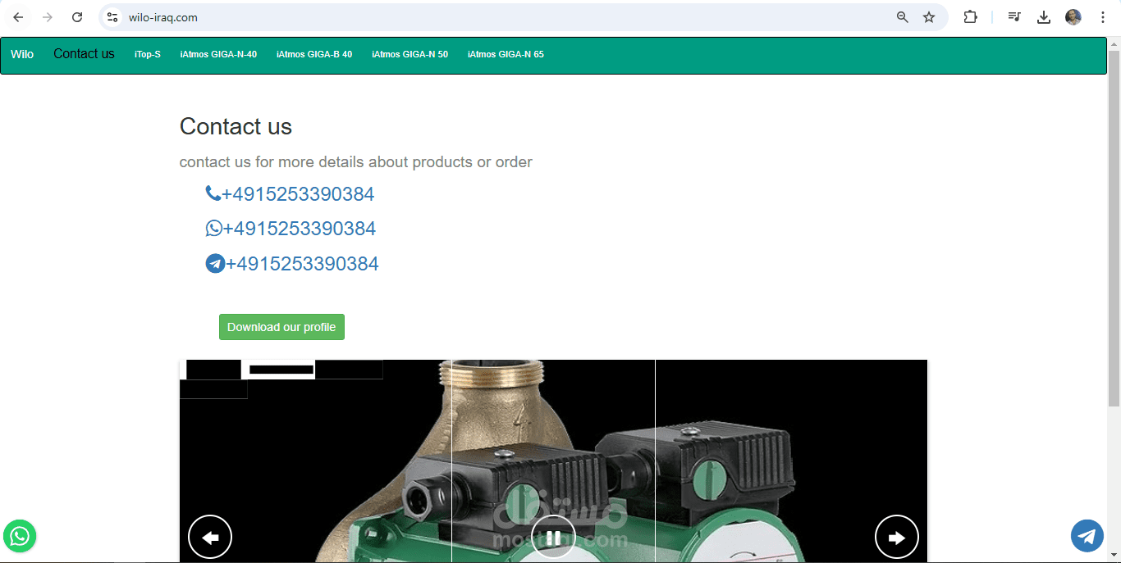The width and height of the screenshot is (1121, 563).
Task: Open the floating blue Telegram button
Action: click(x=1087, y=537)
